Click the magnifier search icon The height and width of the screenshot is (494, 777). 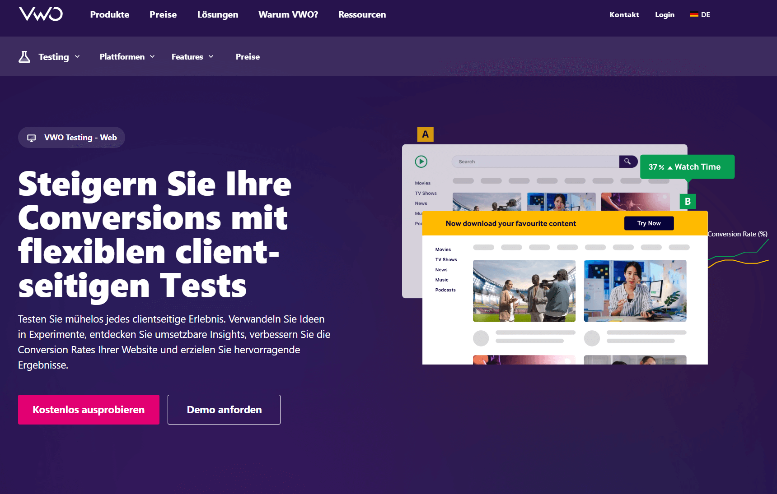click(628, 162)
